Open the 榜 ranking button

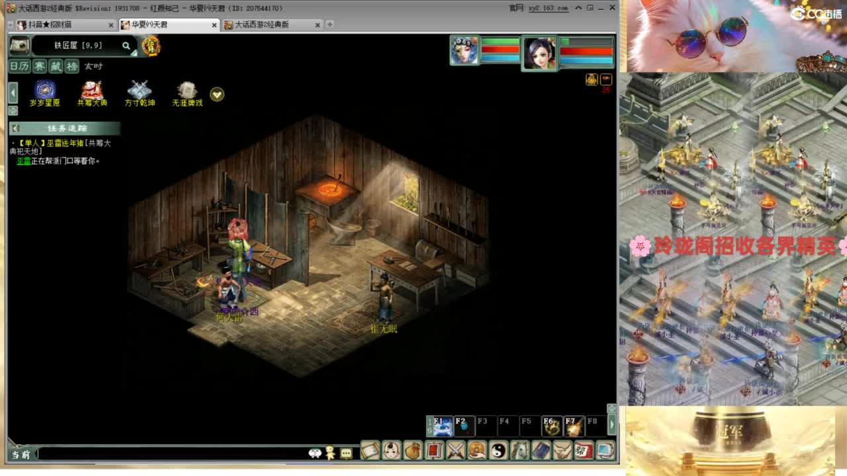71,66
